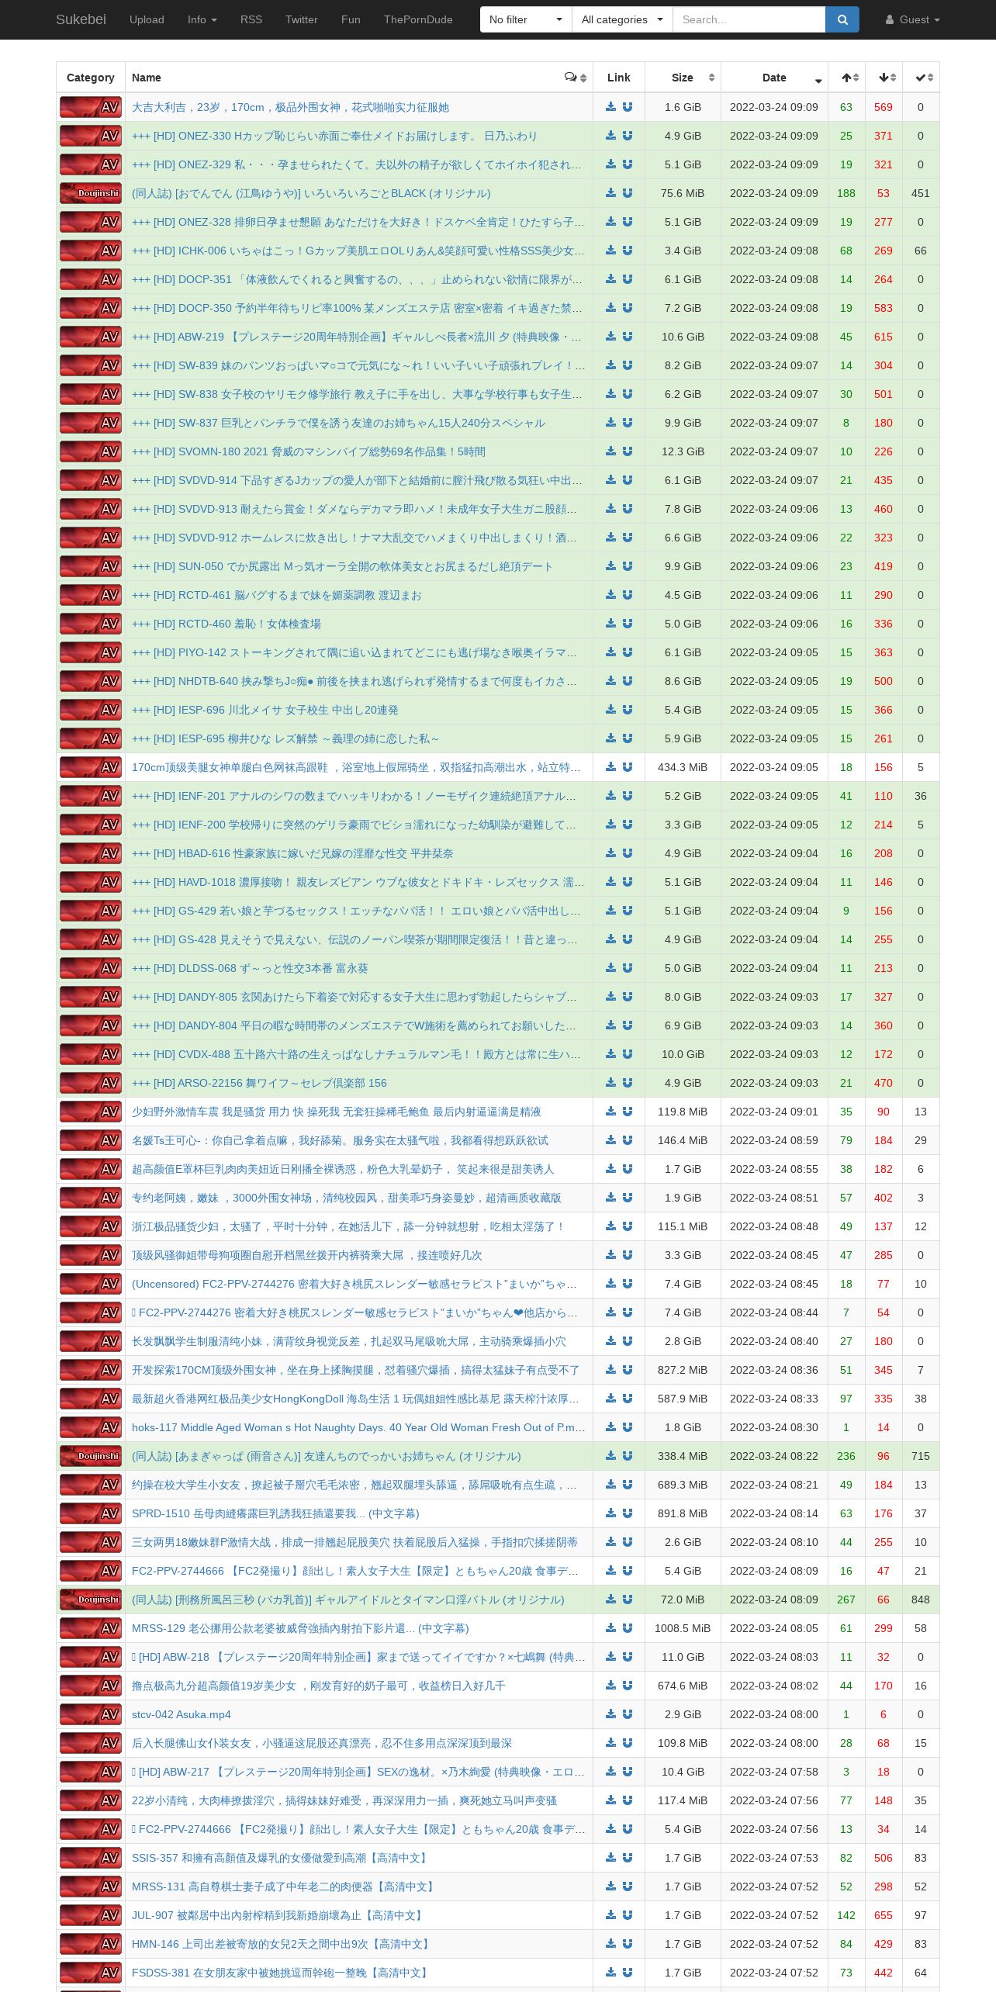Download torrent file for ONEZ-330 row
The width and height of the screenshot is (996, 1992).
tap(611, 136)
